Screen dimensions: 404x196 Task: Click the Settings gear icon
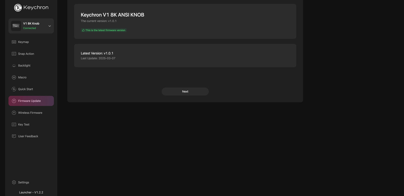(14, 182)
